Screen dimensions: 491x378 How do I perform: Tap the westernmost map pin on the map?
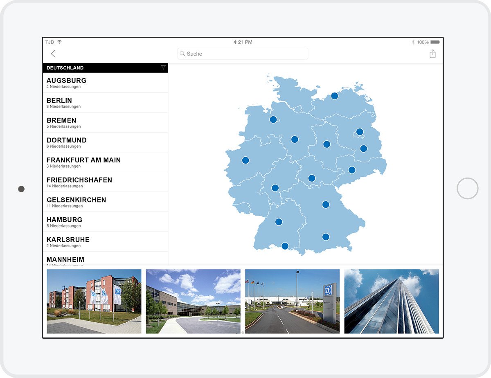245,160
